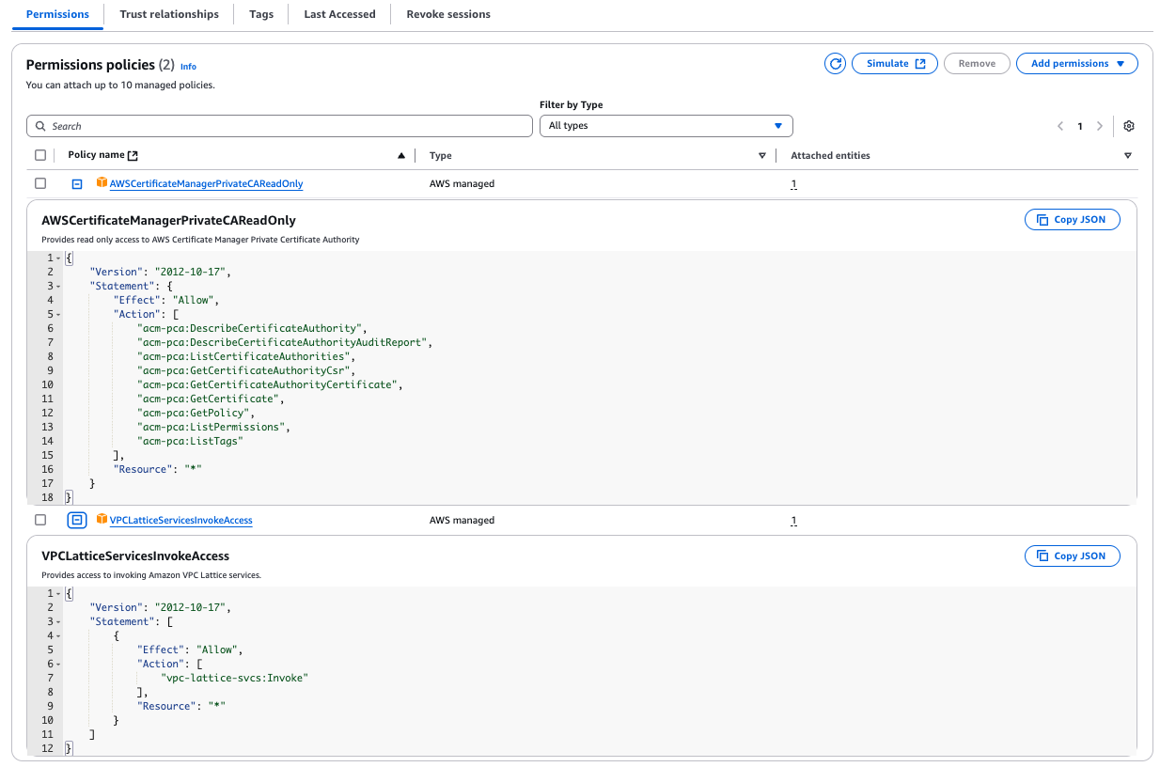This screenshot has height=767, width=1160.
Task: Open Info link next to Permissions policies
Action: (x=188, y=67)
